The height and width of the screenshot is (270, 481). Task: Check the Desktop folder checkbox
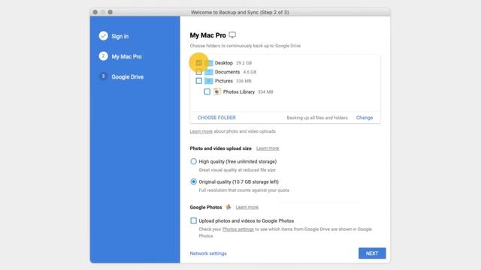click(x=198, y=63)
